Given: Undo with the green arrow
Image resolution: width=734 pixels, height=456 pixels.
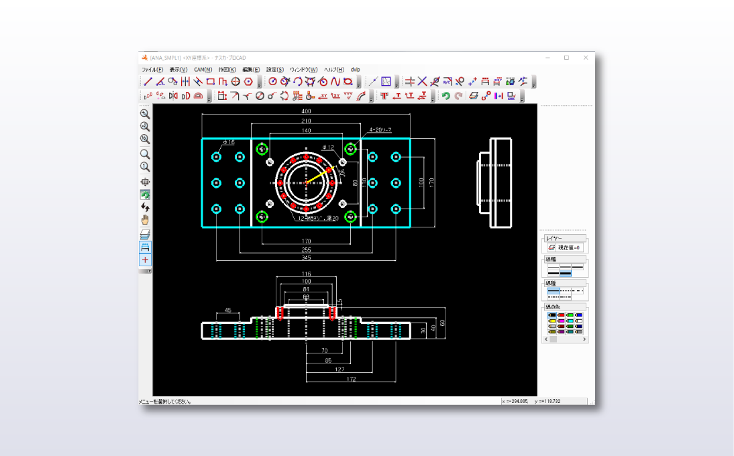Looking at the screenshot, I should pos(445,96).
